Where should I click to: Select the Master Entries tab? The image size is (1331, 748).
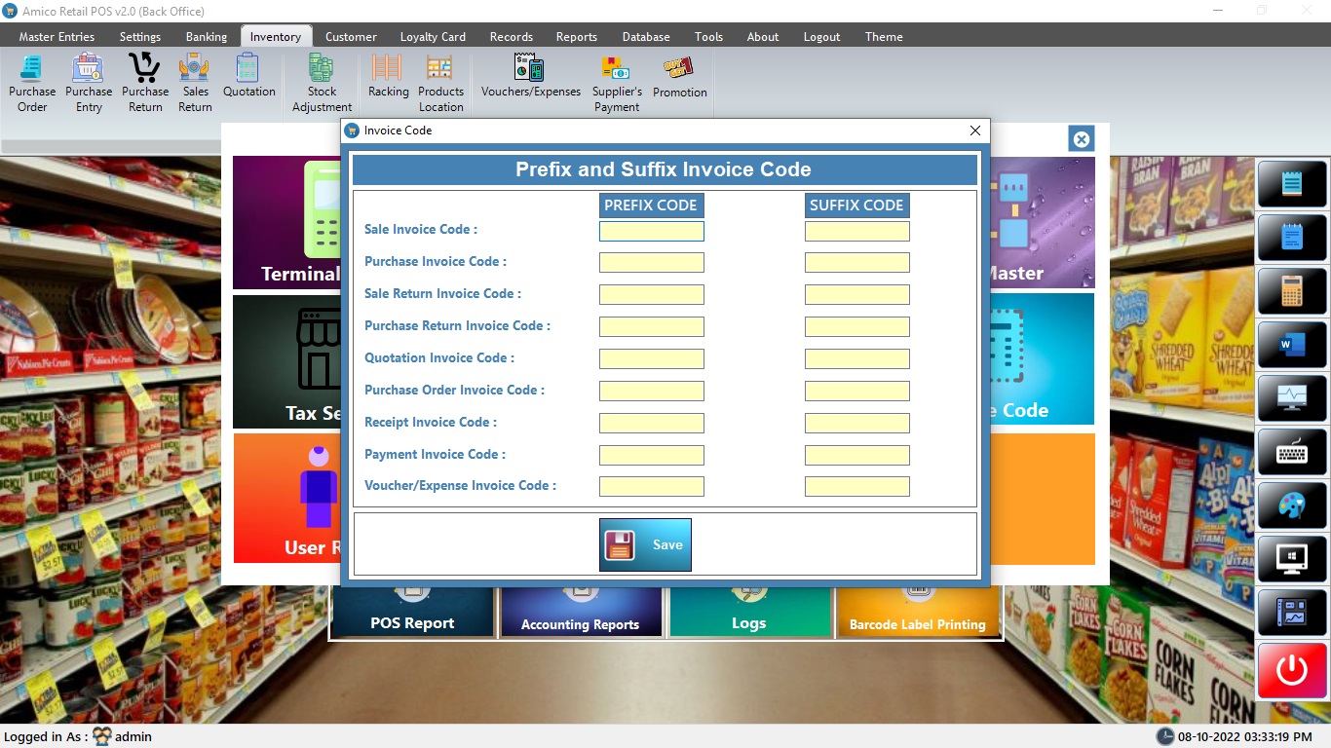click(57, 37)
